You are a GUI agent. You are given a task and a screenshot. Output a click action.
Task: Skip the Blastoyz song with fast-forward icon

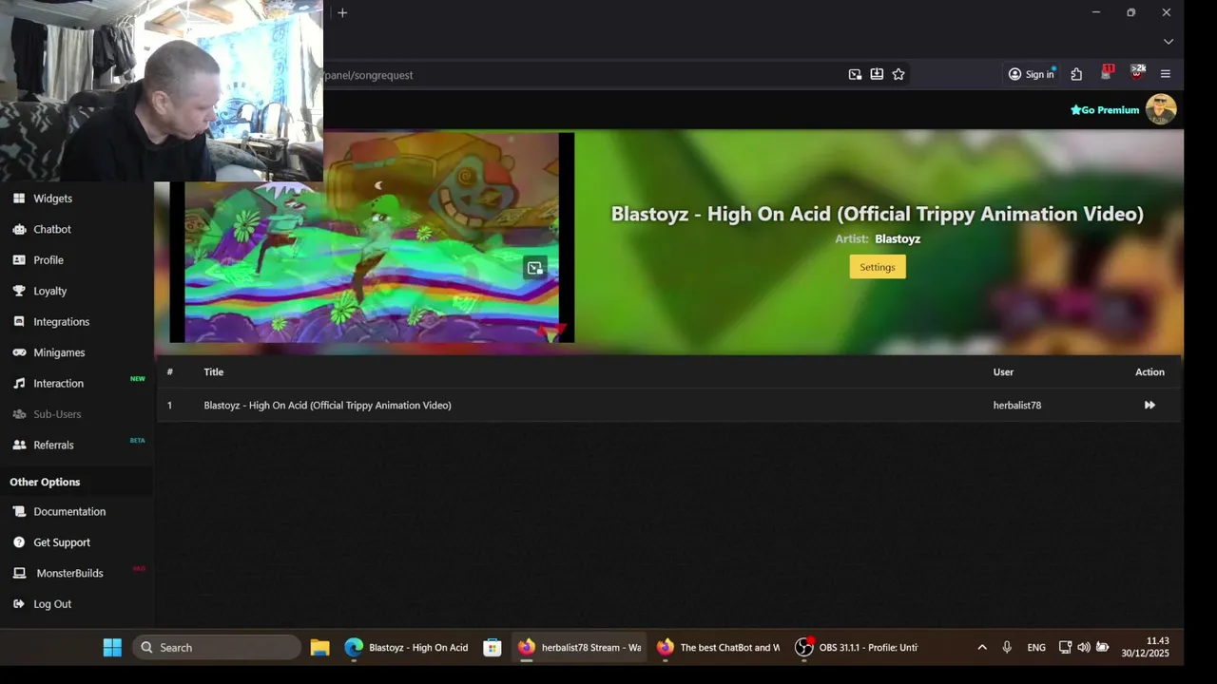pyautogui.click(x=1149, y=406)
